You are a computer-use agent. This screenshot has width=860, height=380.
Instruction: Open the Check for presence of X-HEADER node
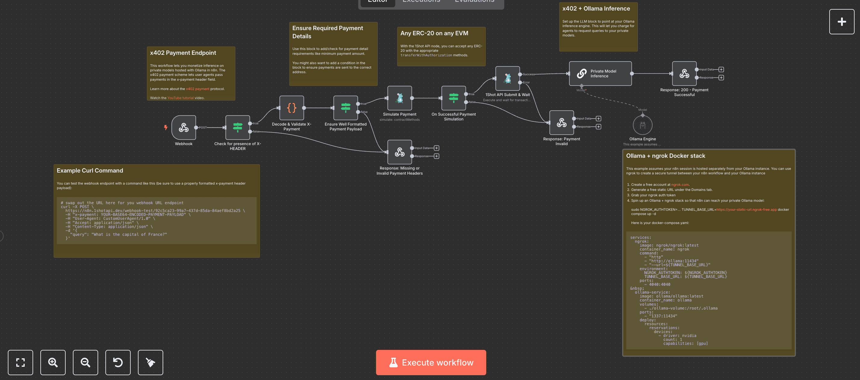click(238, 128)
